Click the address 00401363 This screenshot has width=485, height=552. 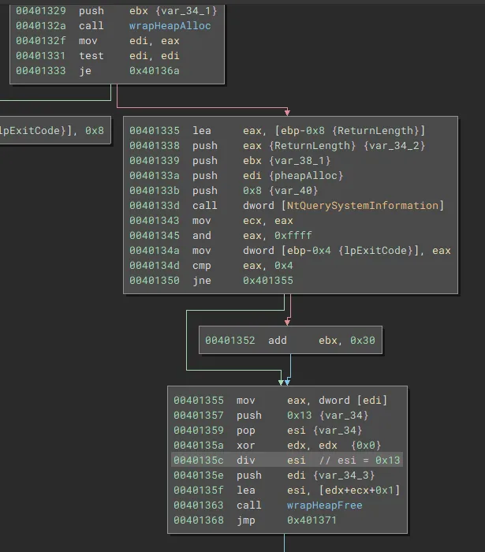coord(199,505)
